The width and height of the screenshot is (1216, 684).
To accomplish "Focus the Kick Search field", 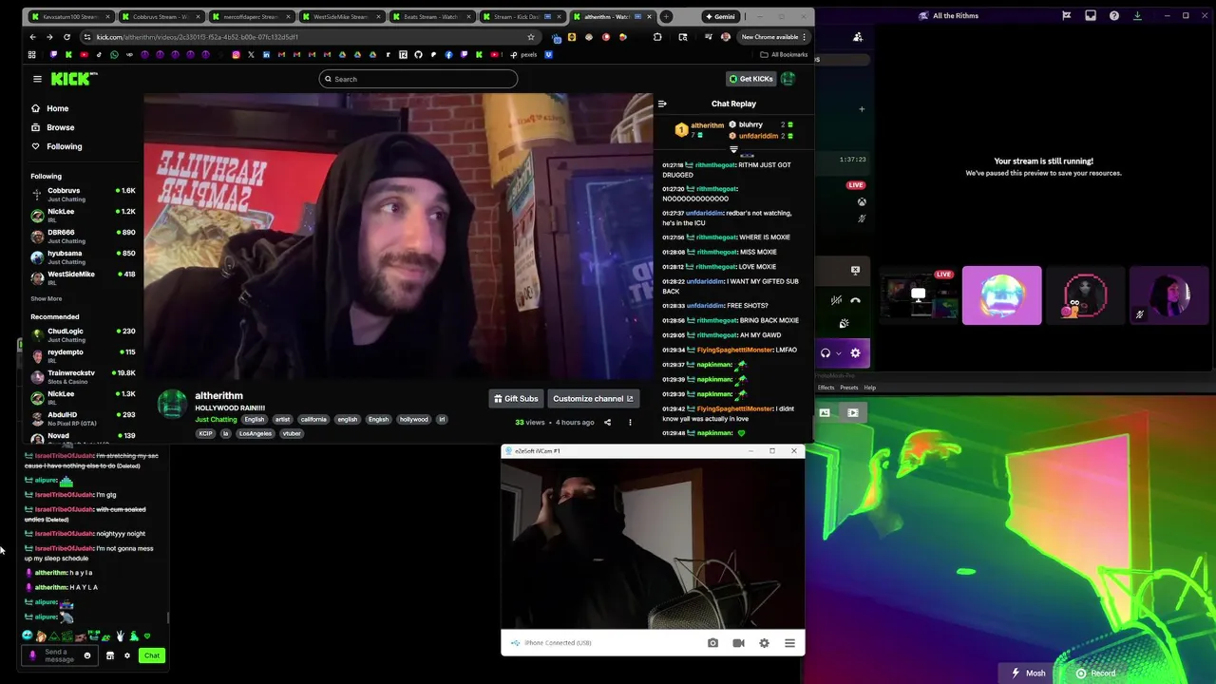I will (x=418, y=79).
